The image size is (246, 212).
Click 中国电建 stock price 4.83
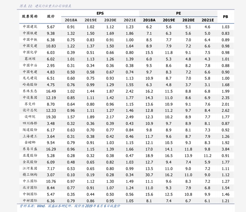pyautogui.click(x=51, y=72)
